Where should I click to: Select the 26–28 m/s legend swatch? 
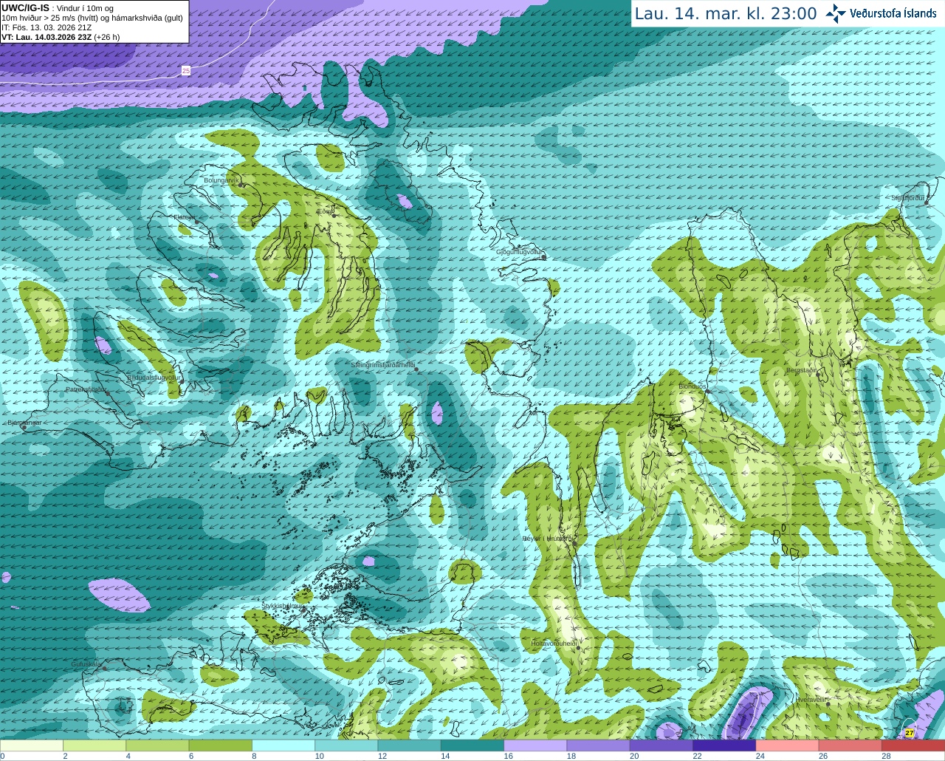pos(850,745)
